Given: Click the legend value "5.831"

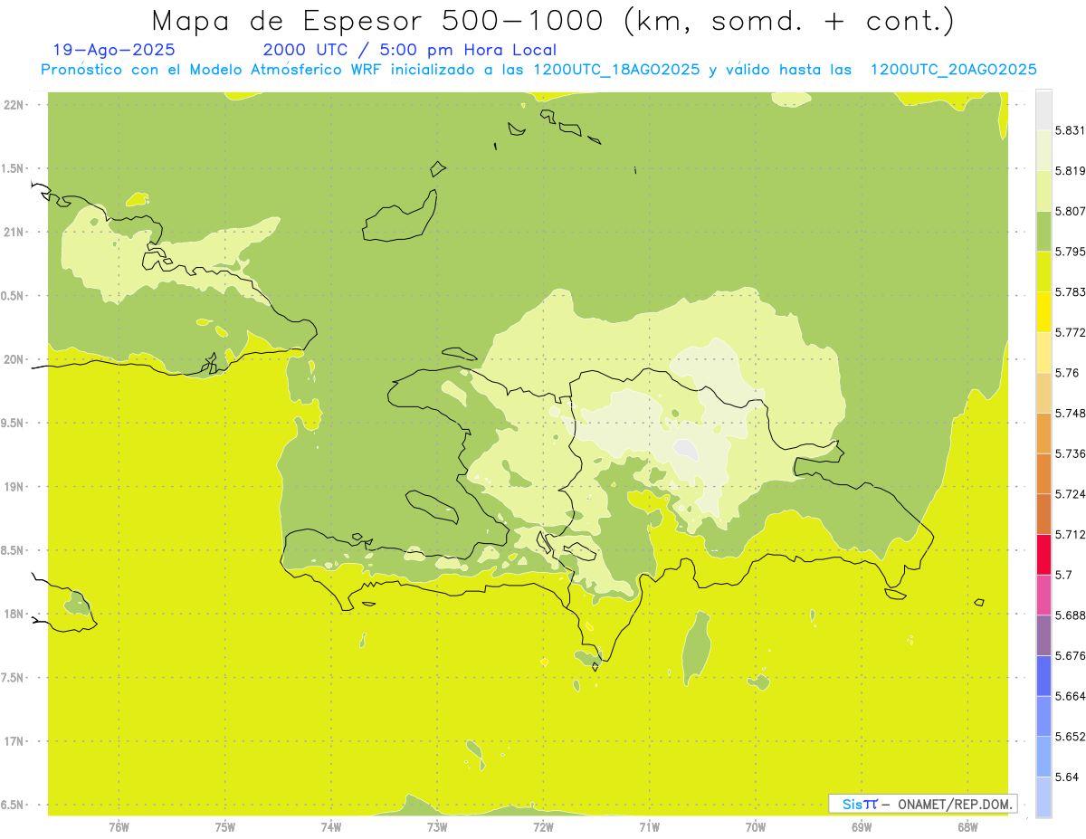Looking at the screenshot, I should point(1070,130).
